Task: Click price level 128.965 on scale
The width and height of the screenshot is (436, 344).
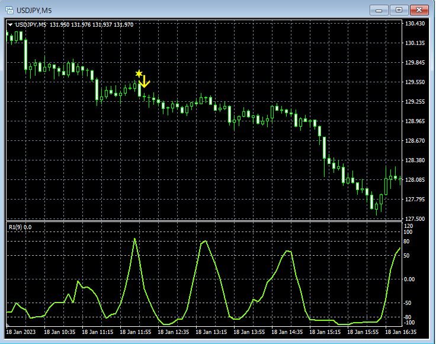Action: 415,121
